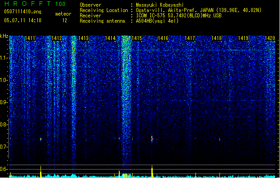Image resolution: width=280 pixels, height=178 pixels.
Task: Click the faint echo at 1418
Action: (219, 140)
